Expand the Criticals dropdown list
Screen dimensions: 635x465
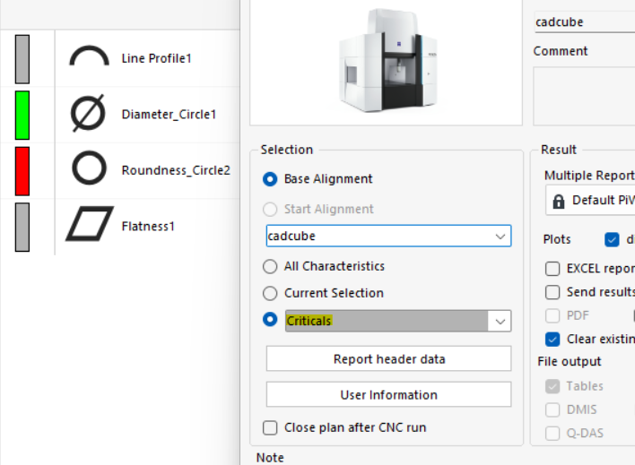500,322
